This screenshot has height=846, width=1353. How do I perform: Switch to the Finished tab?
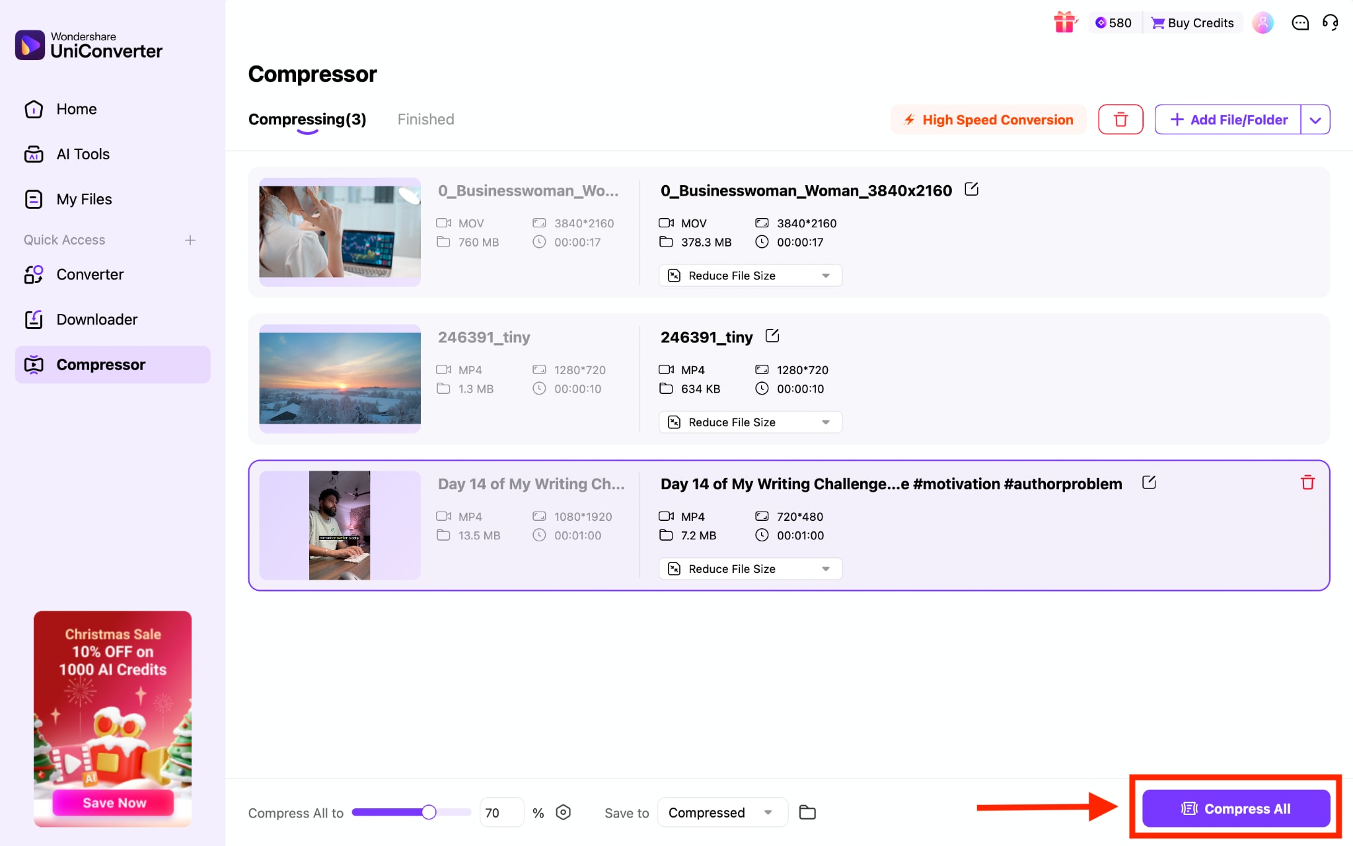click(425, 119)
